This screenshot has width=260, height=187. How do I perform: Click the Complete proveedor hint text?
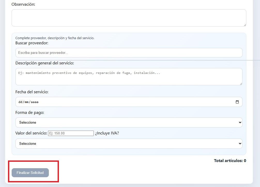point(55,38)
